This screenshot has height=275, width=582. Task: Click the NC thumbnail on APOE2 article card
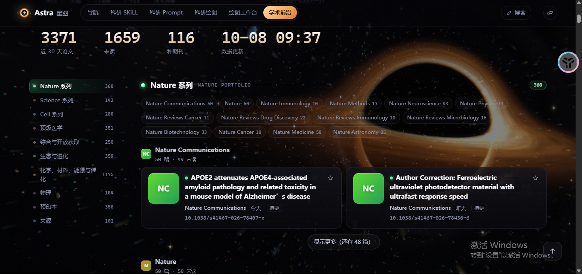pyautogui.click(x=164, y=188)
